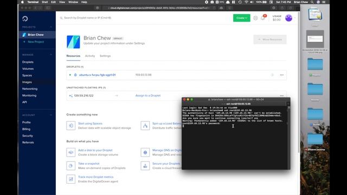Open the notifications bell

click(262, 18)
